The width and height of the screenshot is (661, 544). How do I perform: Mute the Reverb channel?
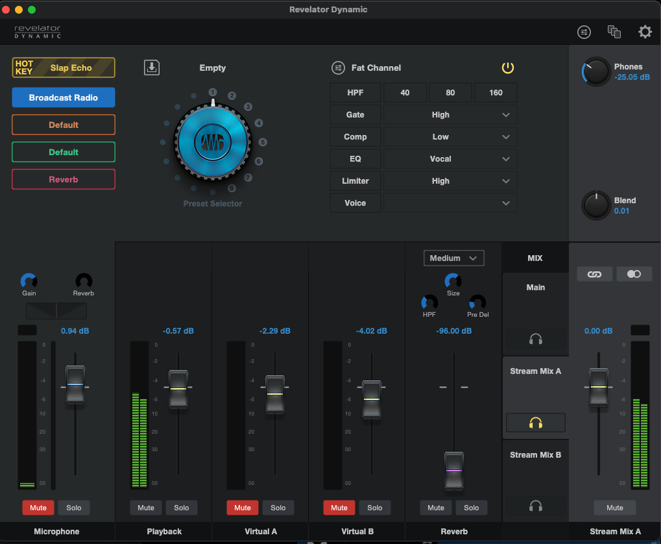click(436, 508)
